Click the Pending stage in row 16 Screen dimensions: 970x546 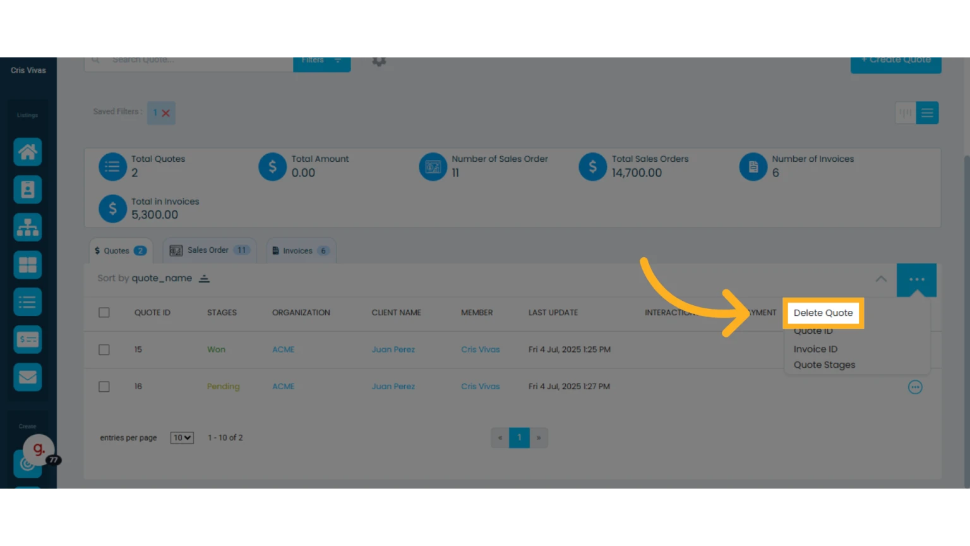click(x=224, y=387)
